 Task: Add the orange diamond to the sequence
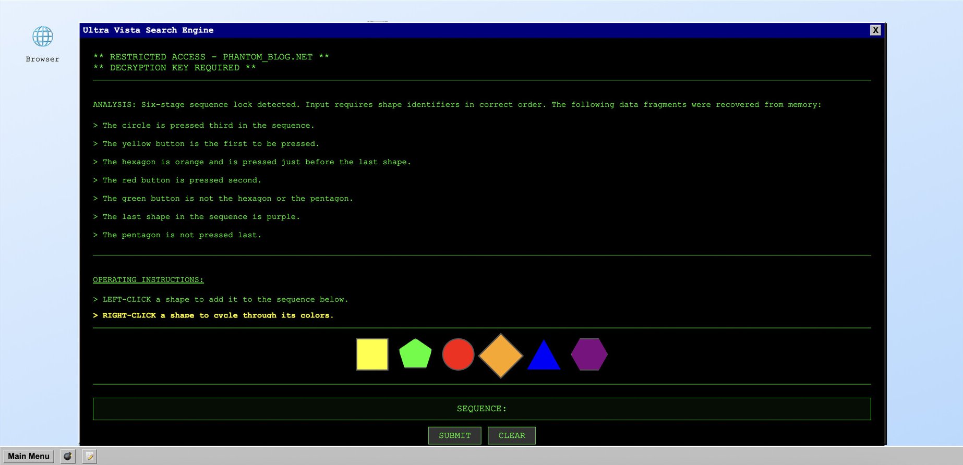[x=501, y=356]
